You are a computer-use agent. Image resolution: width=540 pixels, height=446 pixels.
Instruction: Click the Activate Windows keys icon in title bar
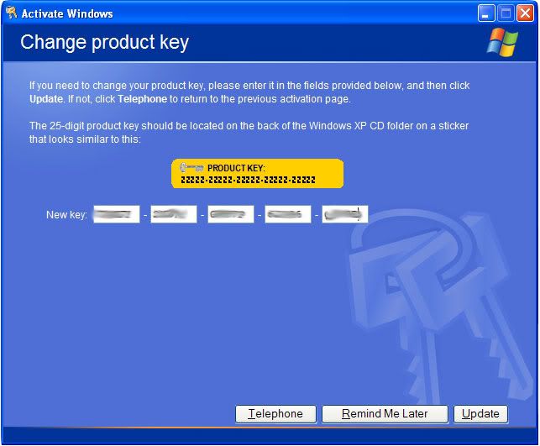[x=12, y=13]
